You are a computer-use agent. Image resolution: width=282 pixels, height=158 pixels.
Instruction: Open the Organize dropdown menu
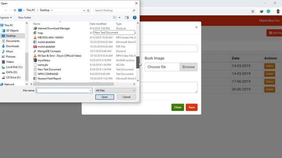6,18
